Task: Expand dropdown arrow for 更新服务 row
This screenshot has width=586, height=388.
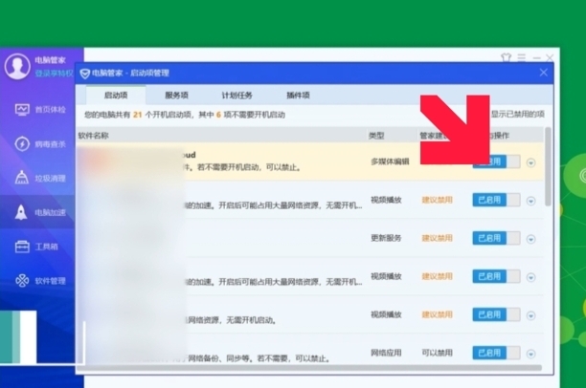Action: point(530,239)
